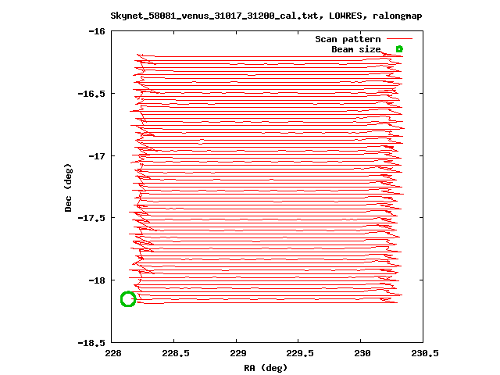
Task: Click the 'Dec (deg)' y-axis label
Action: [x=68, y=187]
